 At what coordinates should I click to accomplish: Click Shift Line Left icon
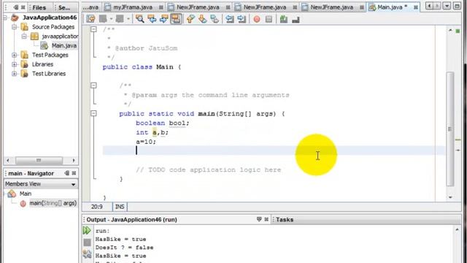click(230, 20)
